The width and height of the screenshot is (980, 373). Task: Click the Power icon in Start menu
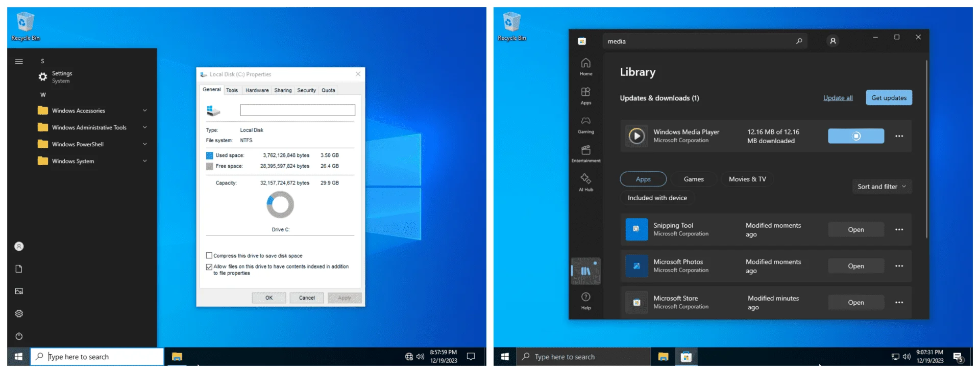pos(19,336)
